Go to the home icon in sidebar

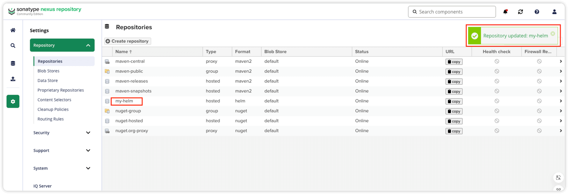click(13, 30)
